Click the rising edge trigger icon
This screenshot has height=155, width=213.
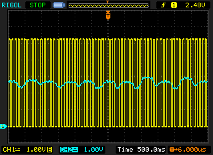click(x=163, y=5)
